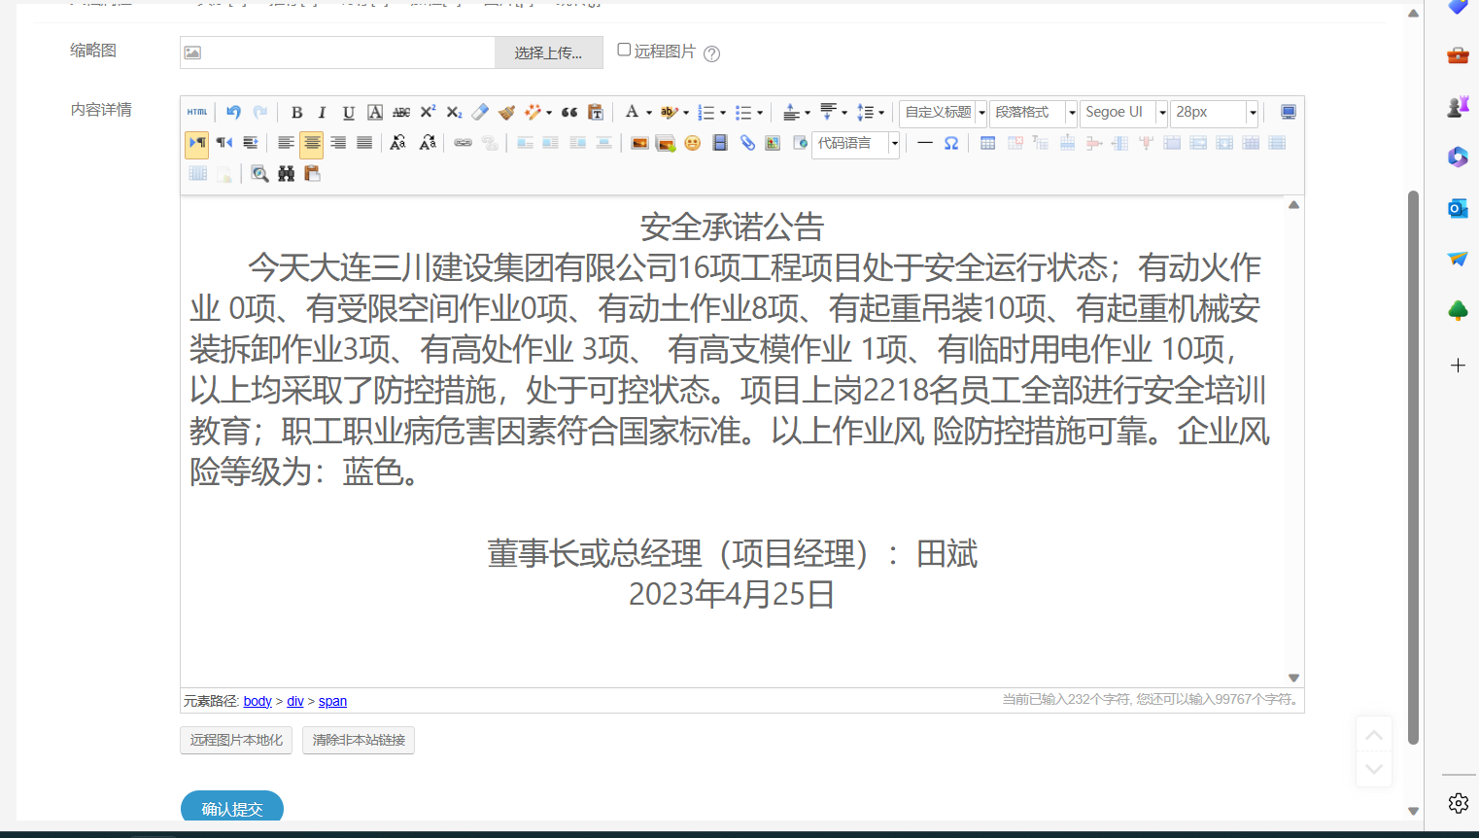Insert a horizontal rule
This screenshot has width=1479, height=838.
click(925, 144)
